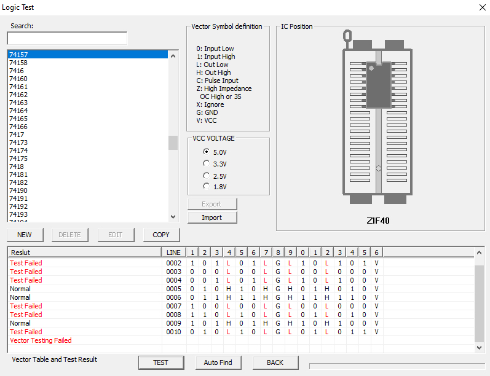Select 74191 in the IC list
The height and width of the screenshot is (376, 490).
[88, 198]
